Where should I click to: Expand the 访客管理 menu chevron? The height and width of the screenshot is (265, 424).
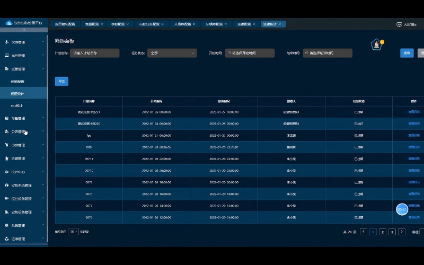[43, 144]
